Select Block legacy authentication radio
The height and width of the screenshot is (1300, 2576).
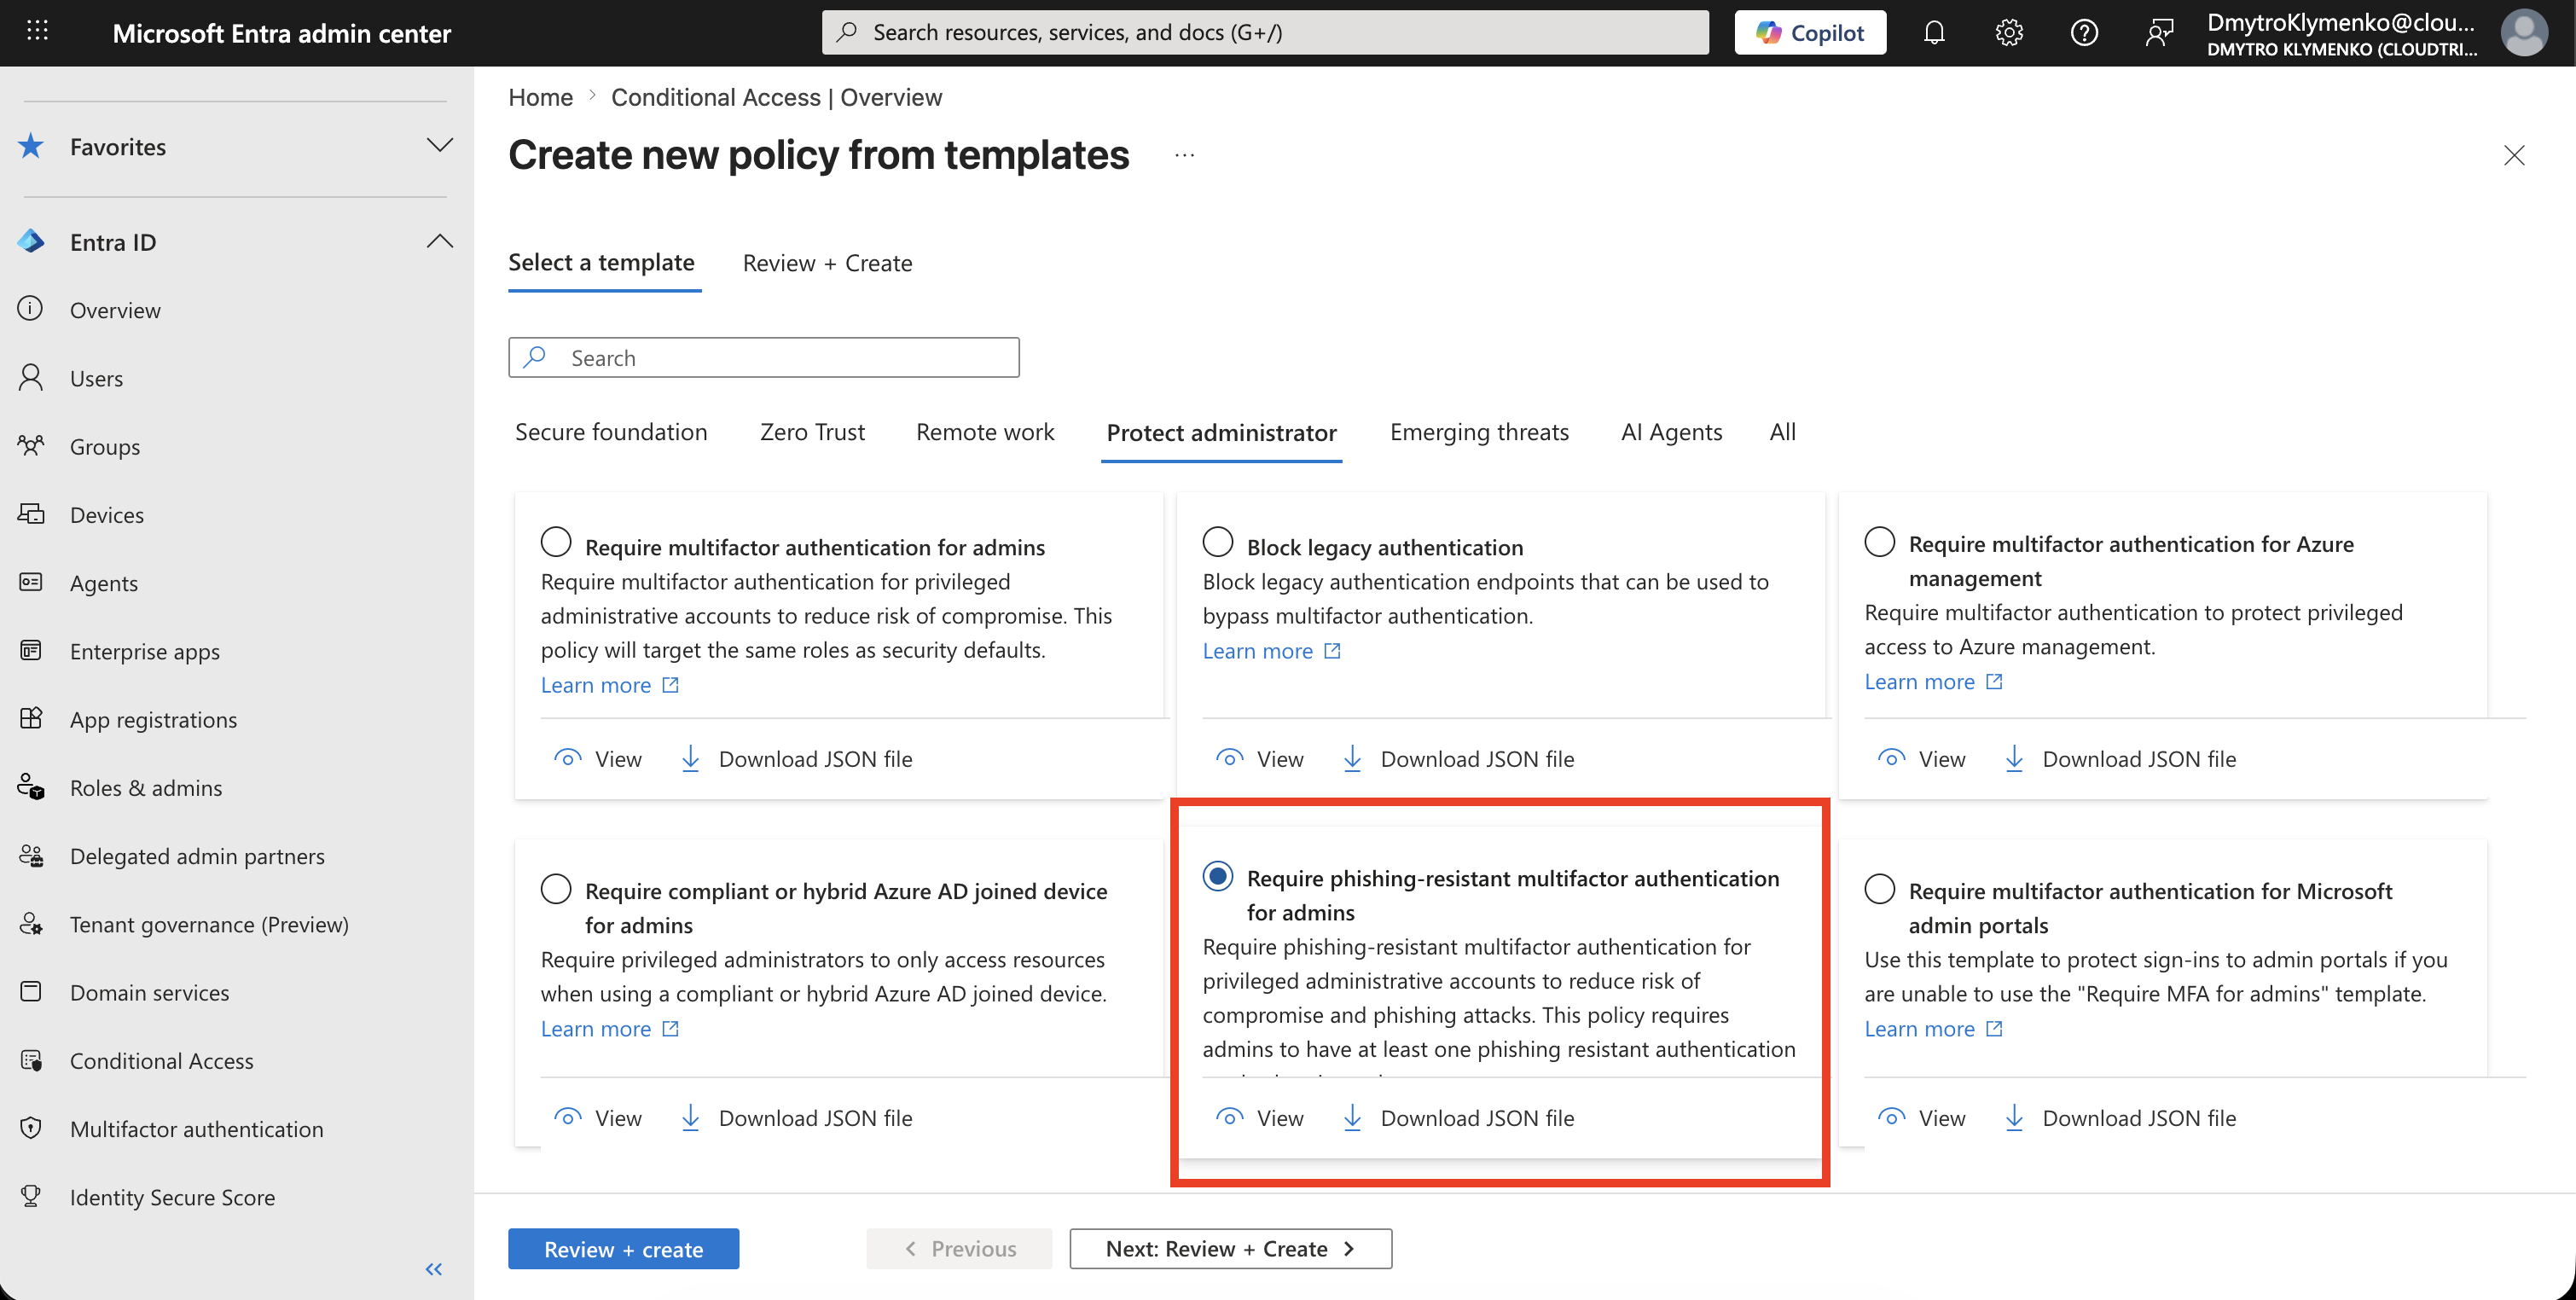[x=1217, y=542]
